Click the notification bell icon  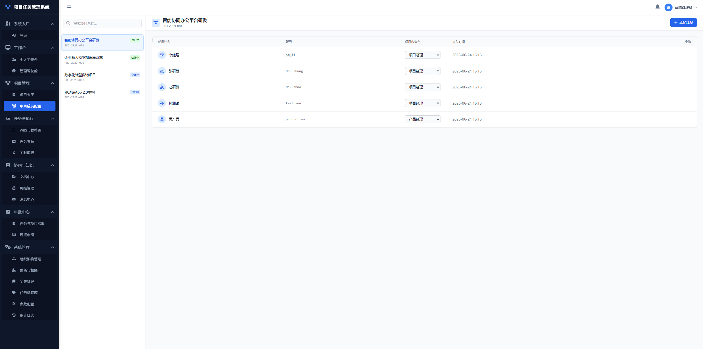657,7
